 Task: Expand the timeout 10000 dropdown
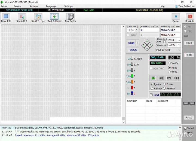click(179, 45)
